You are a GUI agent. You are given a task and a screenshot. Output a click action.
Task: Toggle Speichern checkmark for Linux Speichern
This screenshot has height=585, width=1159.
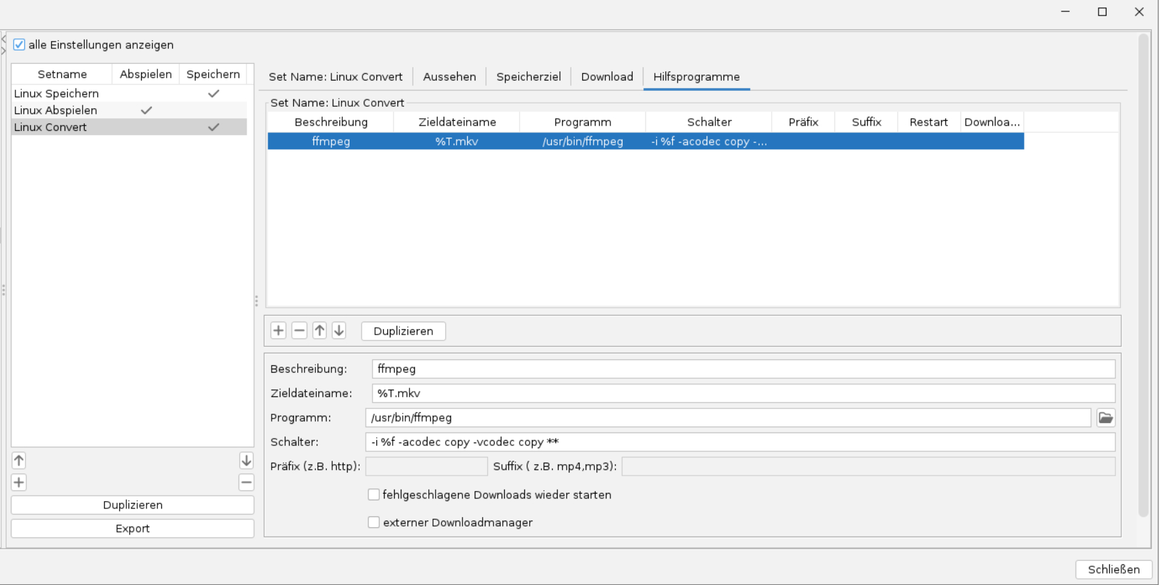click(x=214, y=93)
